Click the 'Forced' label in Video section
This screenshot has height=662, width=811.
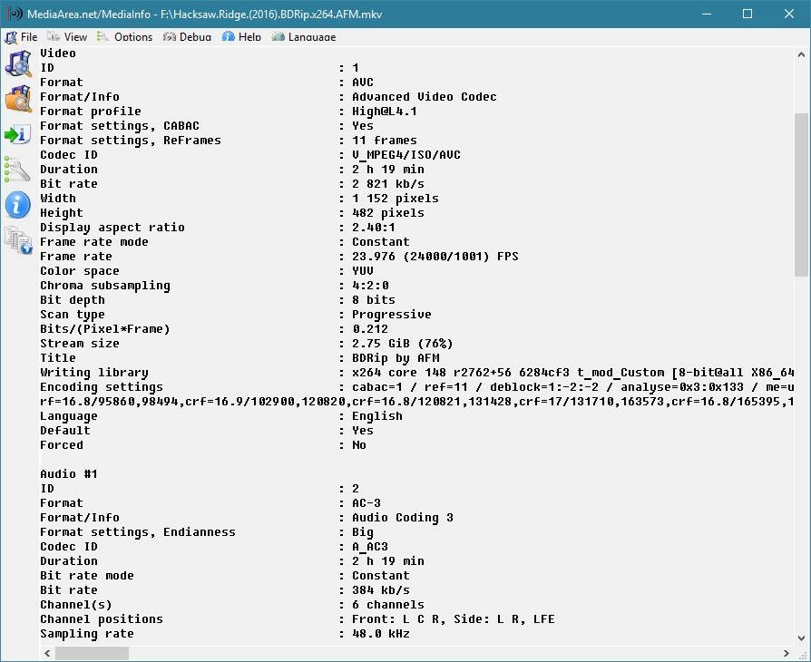pyautogui.click(x=62, y=445)
